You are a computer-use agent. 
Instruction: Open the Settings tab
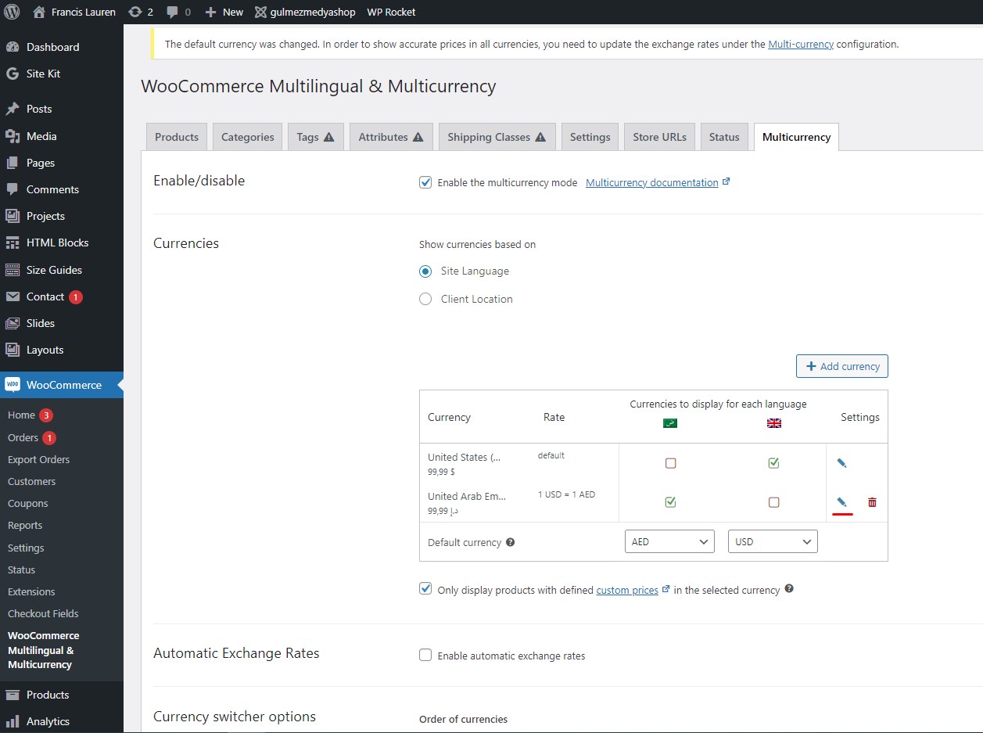point(590,137)
